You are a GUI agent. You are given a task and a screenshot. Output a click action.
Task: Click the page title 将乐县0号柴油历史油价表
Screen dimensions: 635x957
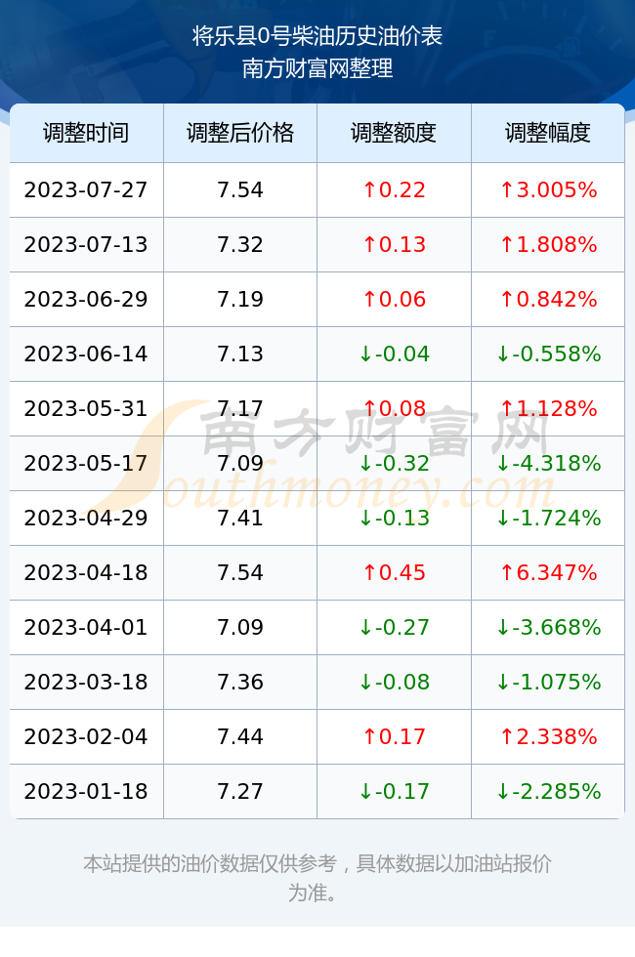(x=317, y=36)
